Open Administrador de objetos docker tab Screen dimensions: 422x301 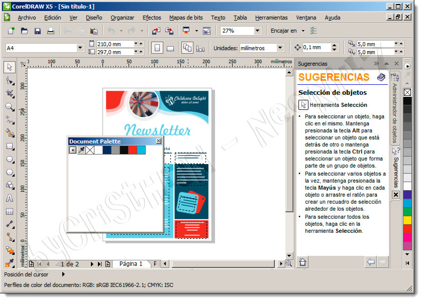[395, 108]
